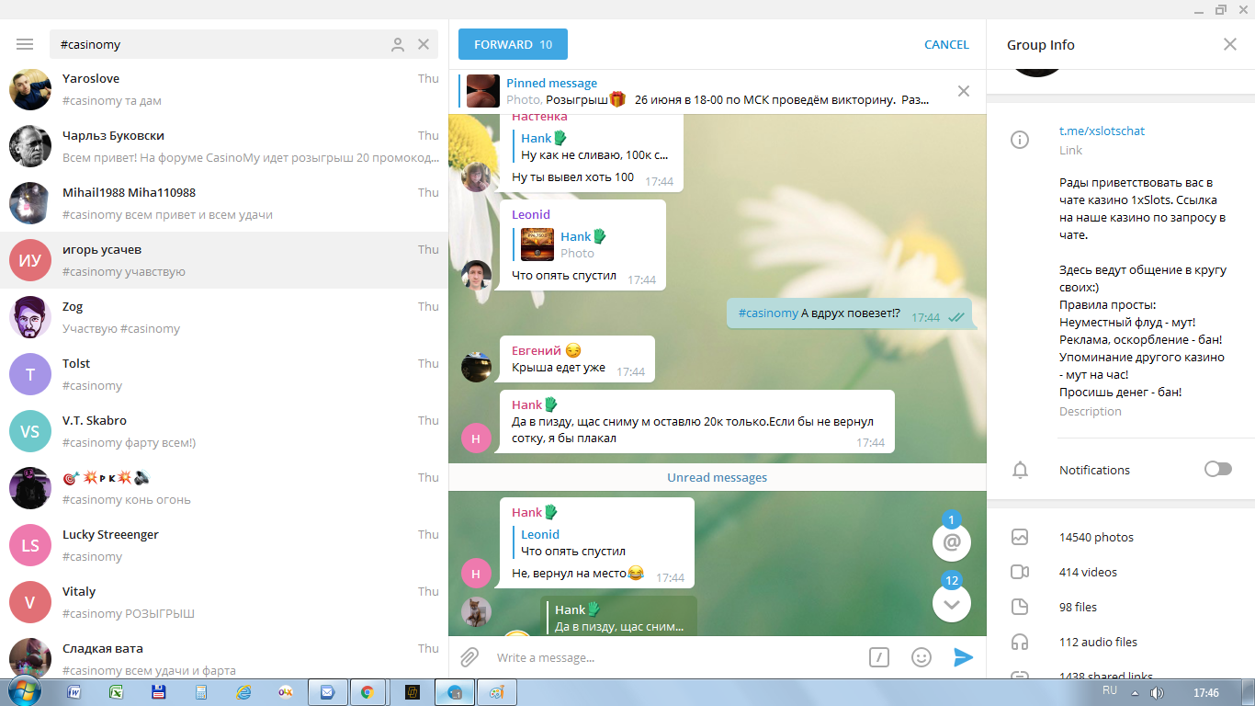Click the Windows Start orb
Viewport: 1255px width, 706px height.
25,692
